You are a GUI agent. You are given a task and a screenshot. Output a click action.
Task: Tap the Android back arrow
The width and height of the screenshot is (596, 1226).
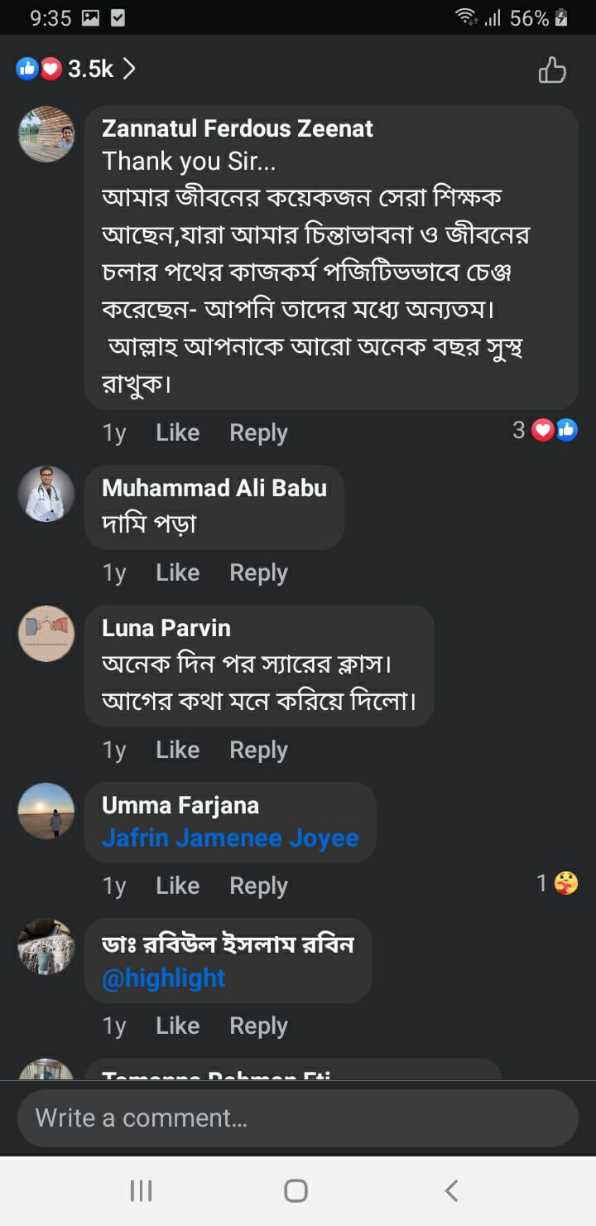(451, 1190)
